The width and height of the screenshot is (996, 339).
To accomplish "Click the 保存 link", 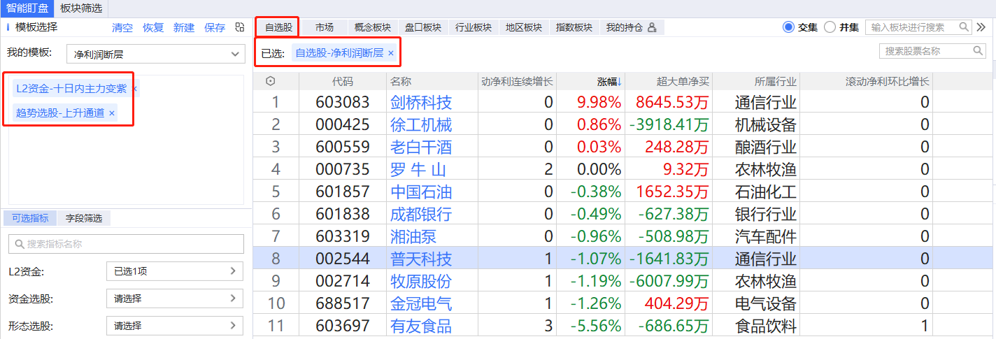I will [x=215, y=28].
